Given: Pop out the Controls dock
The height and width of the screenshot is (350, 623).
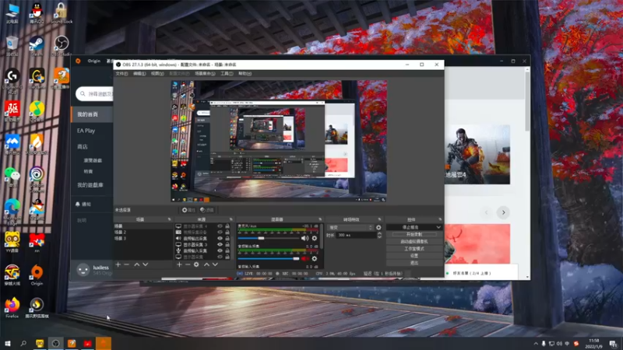Looking at the screenshot, I should point(440,219).
